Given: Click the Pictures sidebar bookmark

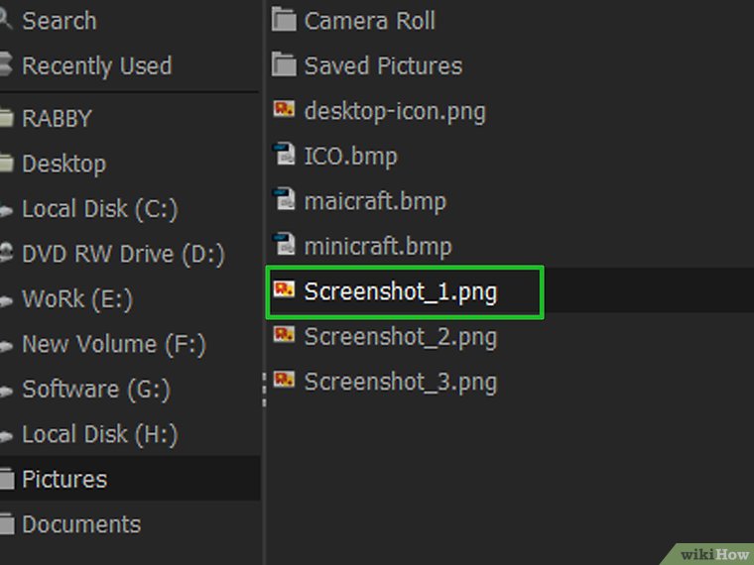Looking at the screenshot, I should [x=64, y=480].
